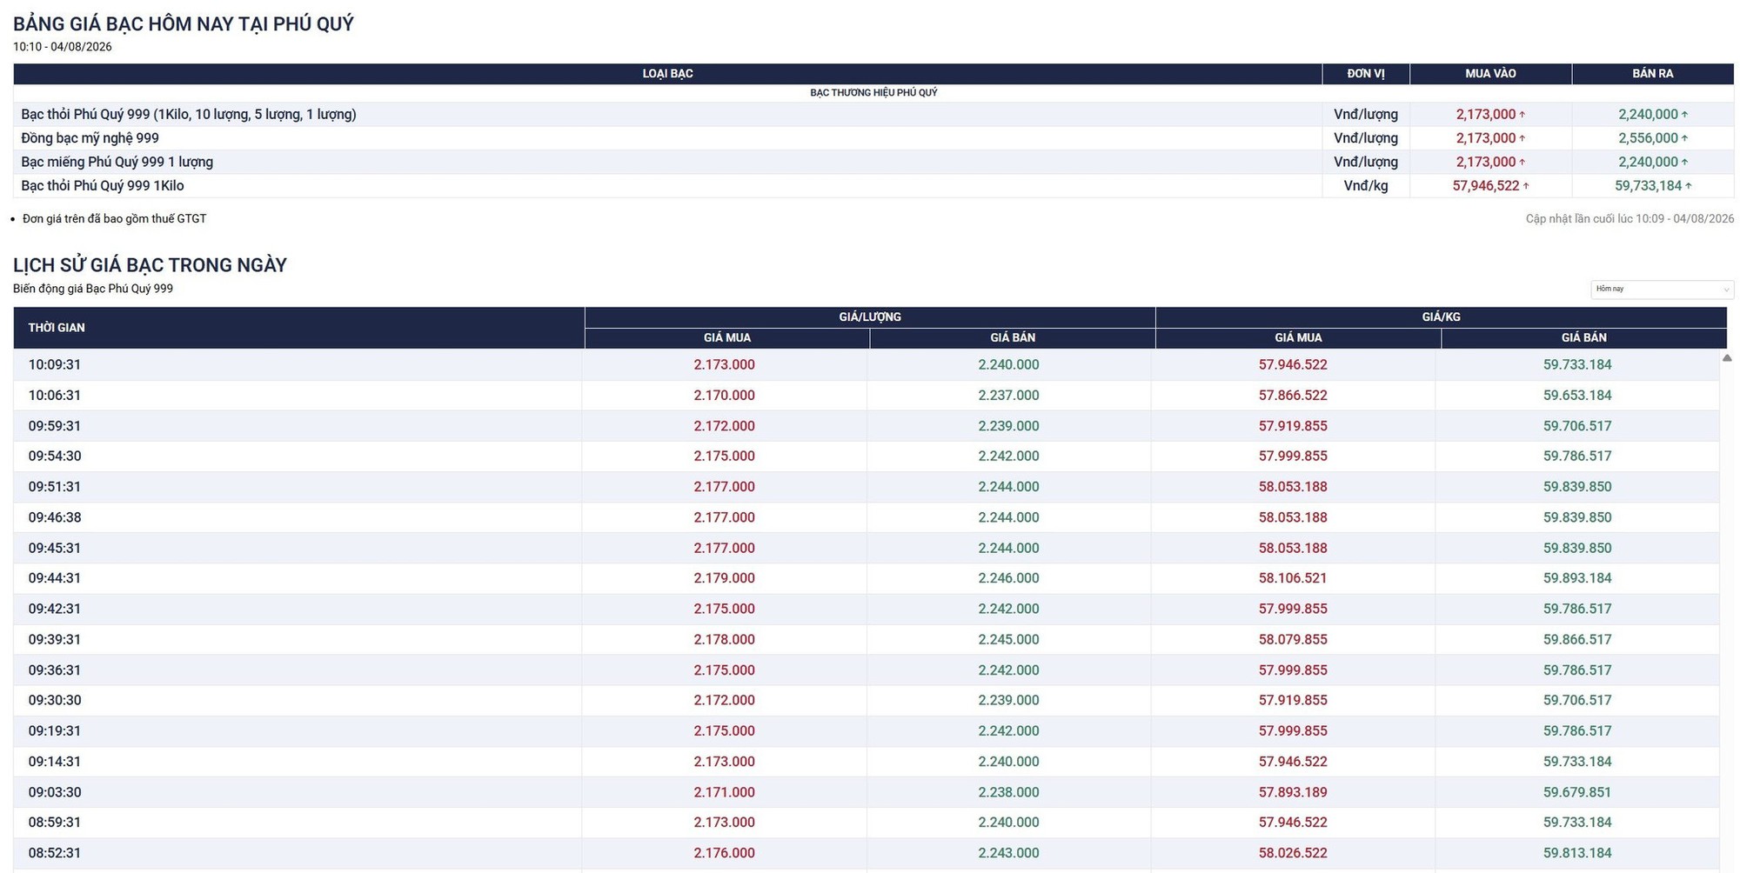Screen dimensions: 1740x873
Task: Select the 09:19:31 time entry
Action: (55, 731)
